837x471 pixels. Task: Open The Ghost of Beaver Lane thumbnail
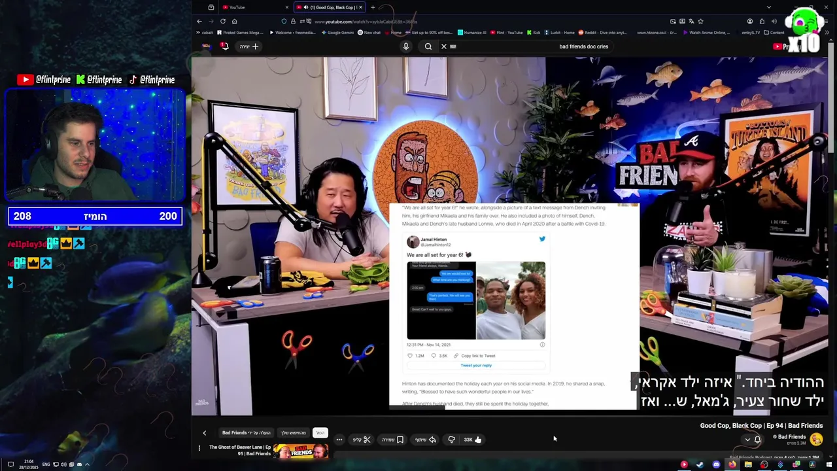(301, 451)
